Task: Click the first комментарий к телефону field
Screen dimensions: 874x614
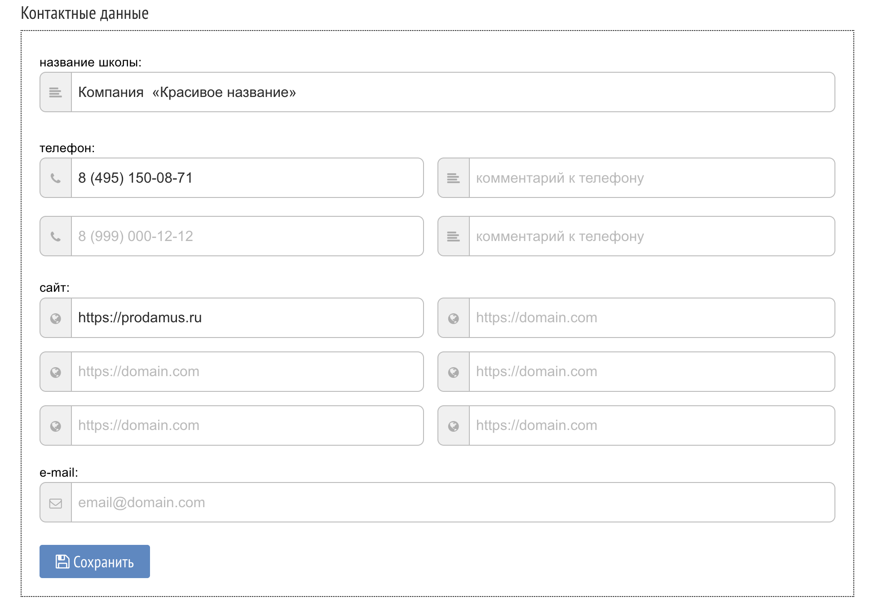Action: tap(651, 178)
